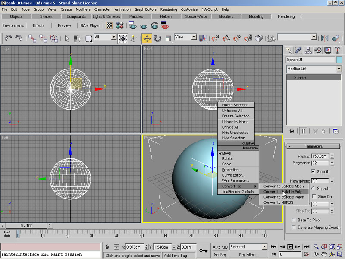Click the Key Filters button
Screen dimensions: 345x259
[248, 255]
